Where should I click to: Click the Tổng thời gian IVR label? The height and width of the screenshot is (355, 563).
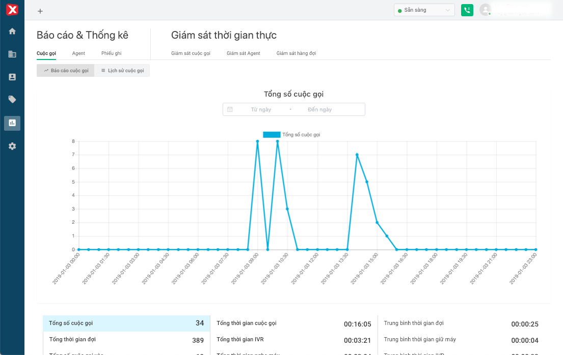point(240,339)
